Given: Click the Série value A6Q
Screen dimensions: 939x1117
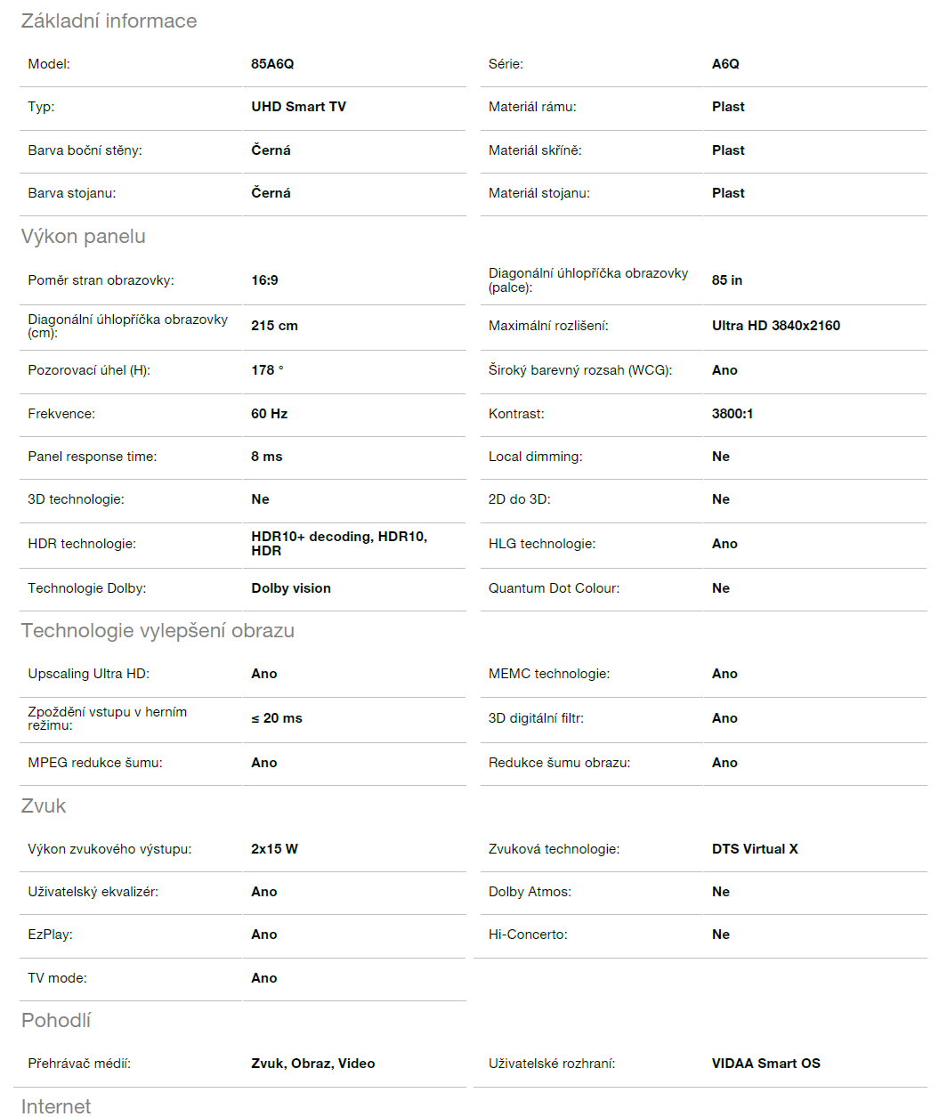Looking at the screenshot, I should coord(725,64).
